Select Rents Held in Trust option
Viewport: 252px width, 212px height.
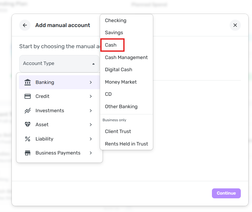coord(126,144)
